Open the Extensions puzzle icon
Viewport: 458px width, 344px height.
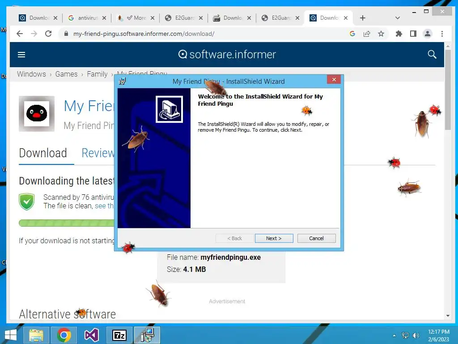coord(399,34)
